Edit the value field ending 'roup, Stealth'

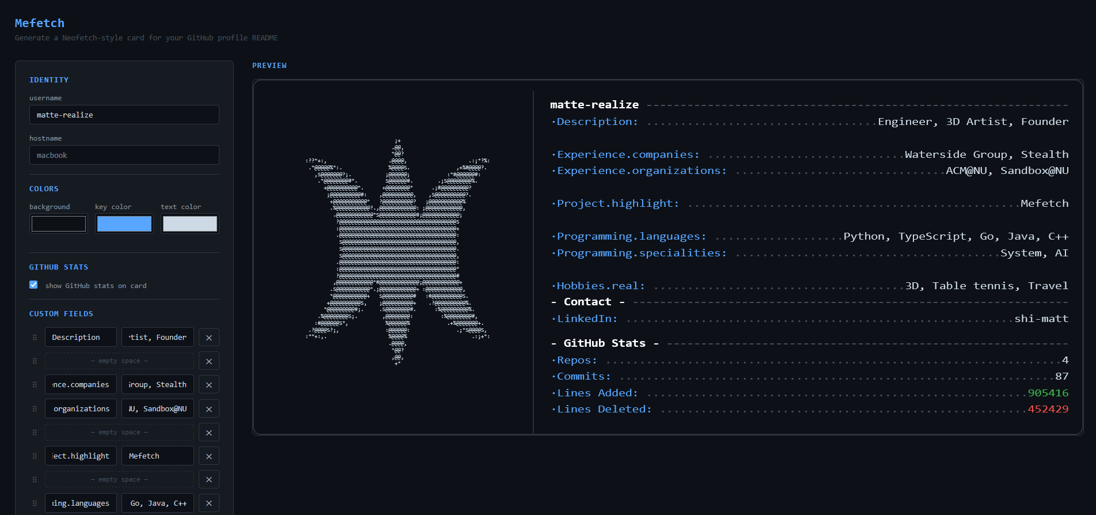158,385
